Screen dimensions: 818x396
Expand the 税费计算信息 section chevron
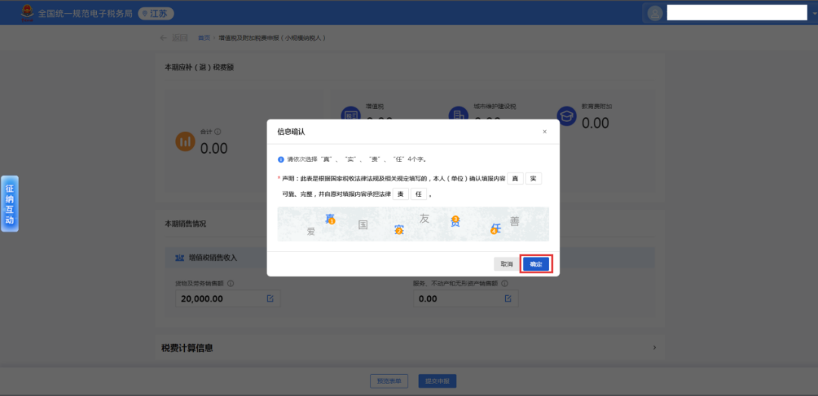tap(654, 348)
